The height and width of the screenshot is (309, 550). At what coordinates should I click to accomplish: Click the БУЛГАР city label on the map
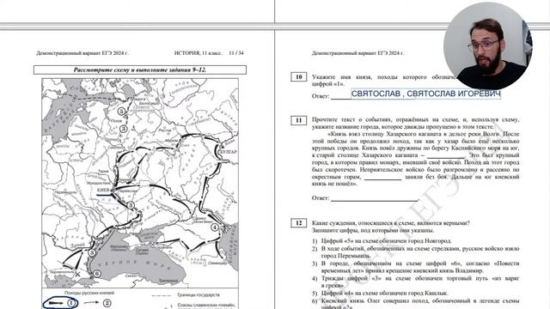click(228, 152)
